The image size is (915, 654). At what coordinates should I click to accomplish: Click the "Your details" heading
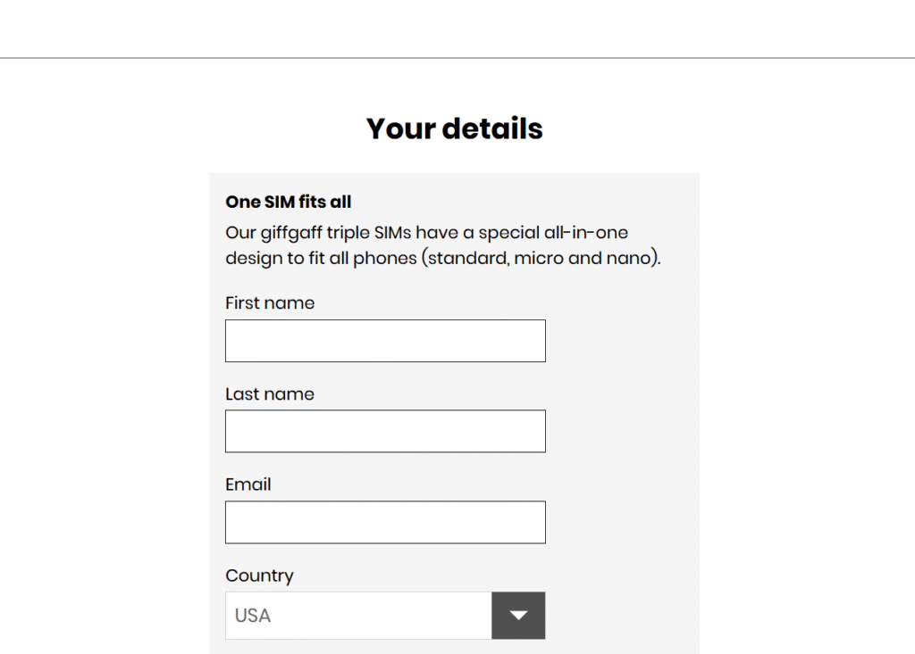point(454,128)
